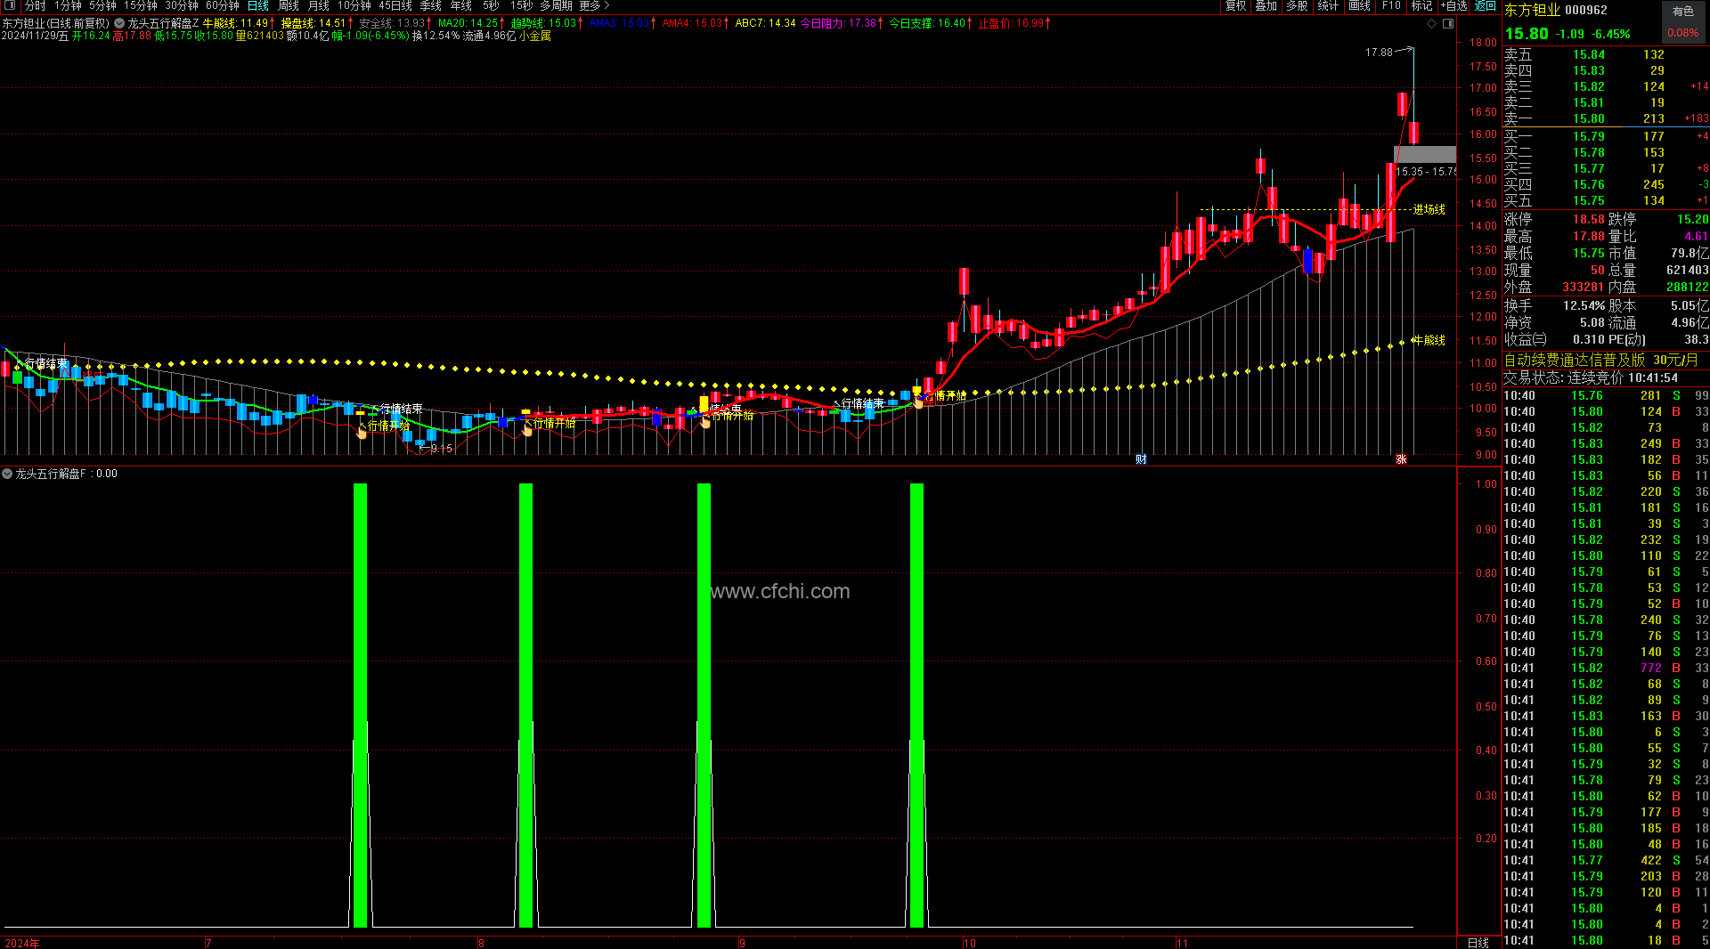Click the 统计 statistics button

[x=1328, y=6]
